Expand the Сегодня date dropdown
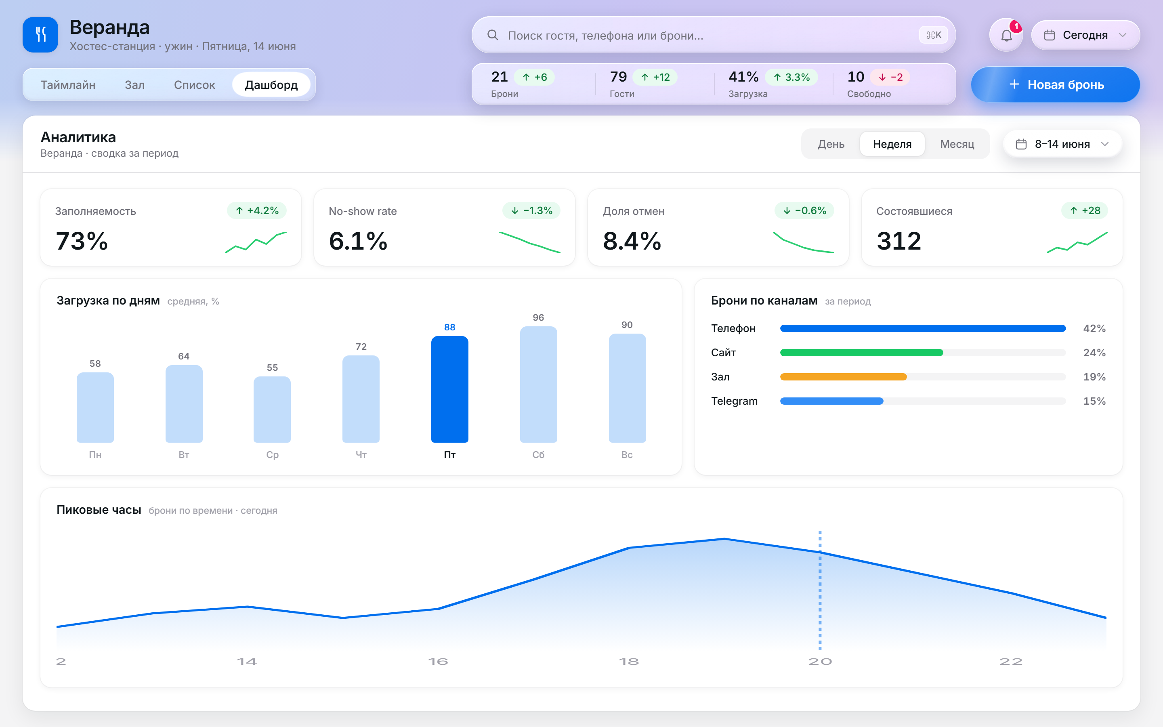1163x727 pixels. coord(1085,35)
